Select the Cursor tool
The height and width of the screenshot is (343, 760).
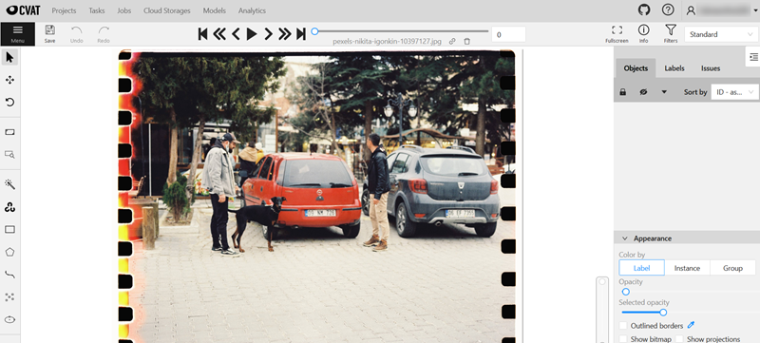pyautogui.click(x=9, y=58)
